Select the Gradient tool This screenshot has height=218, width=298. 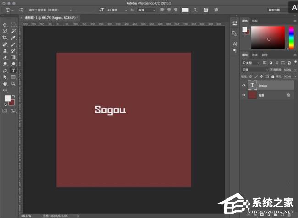click(x=13, y=57)
